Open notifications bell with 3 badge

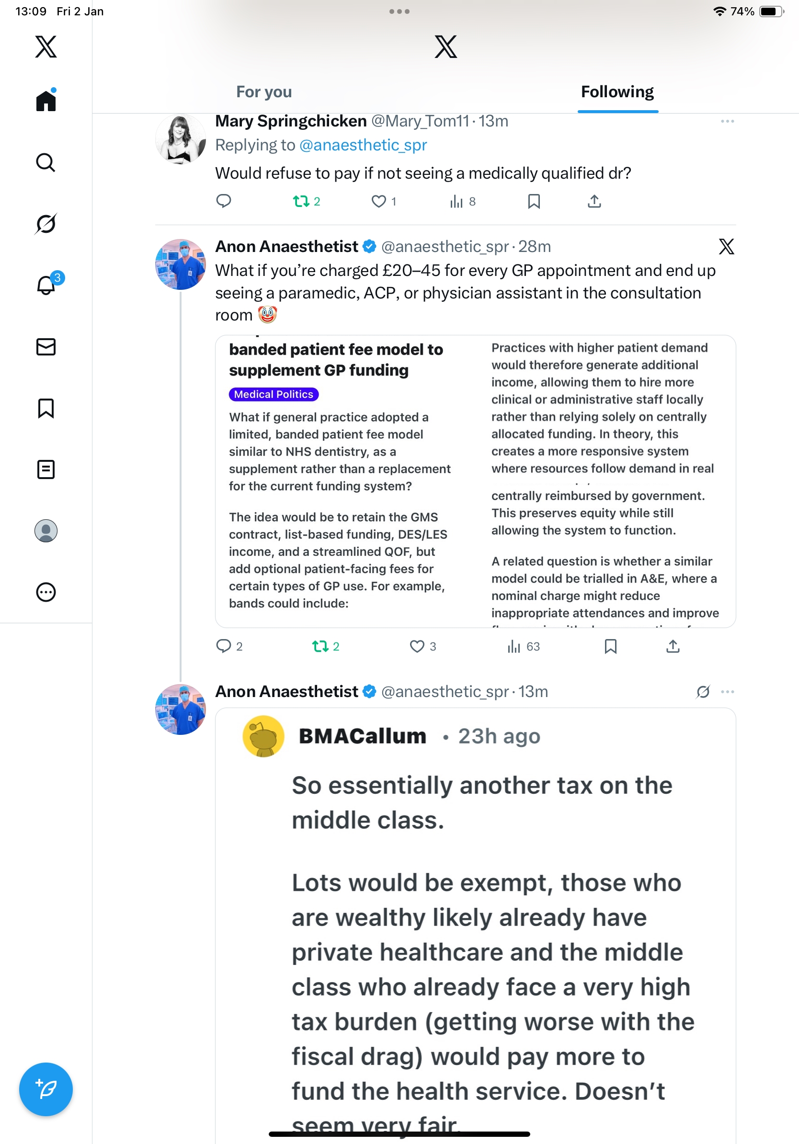[x=46, y=285]
